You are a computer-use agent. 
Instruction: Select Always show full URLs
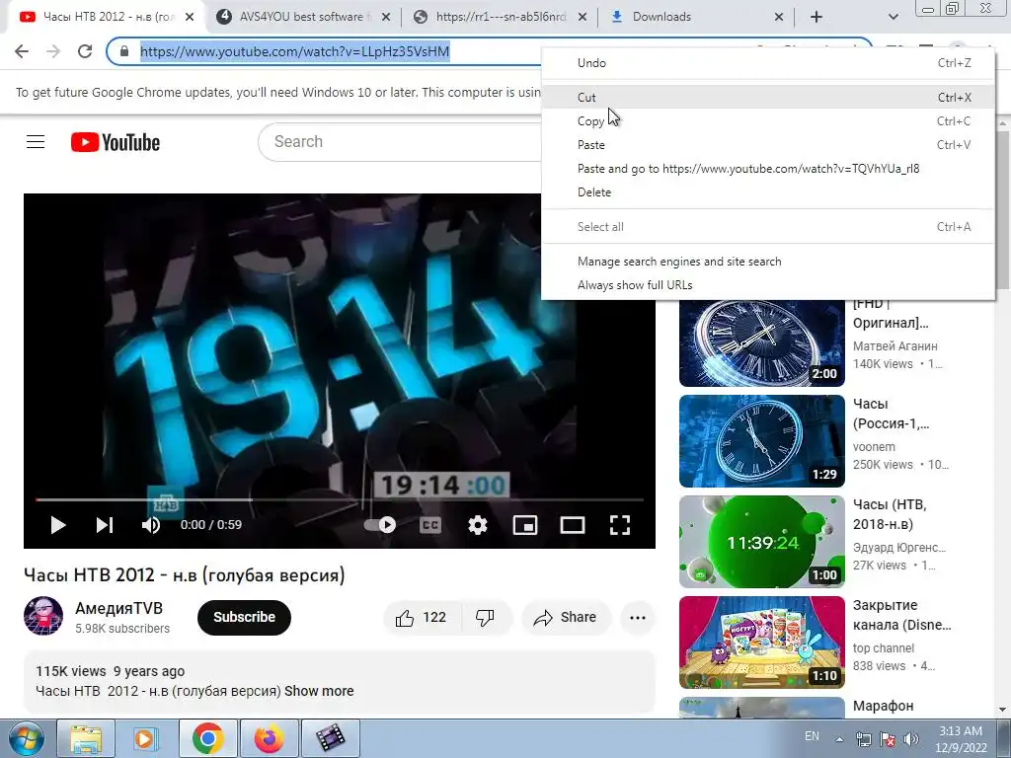tap(768, 285)
